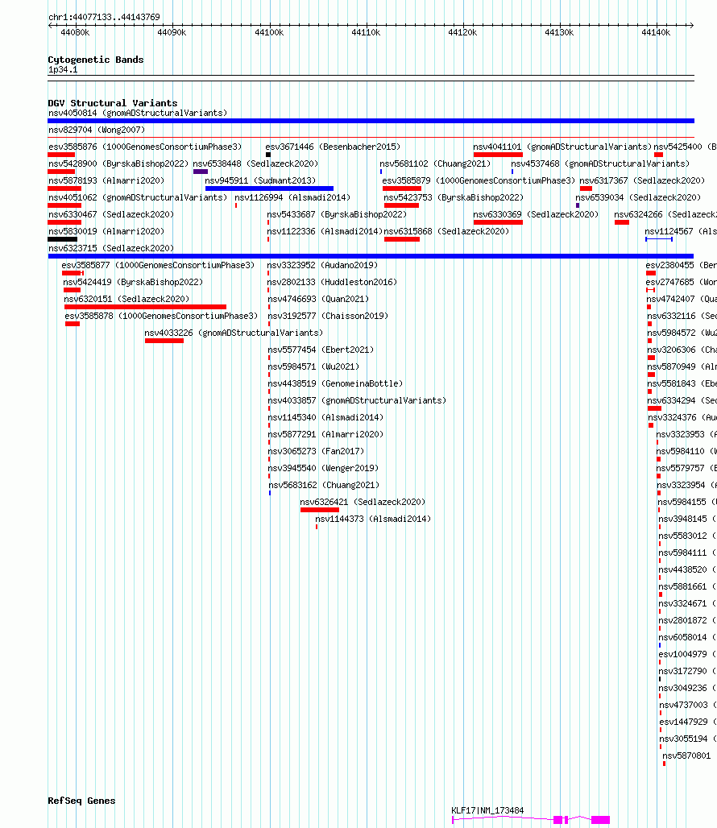Open nsv5683162 (Chuang2021) label

point(324,485)
